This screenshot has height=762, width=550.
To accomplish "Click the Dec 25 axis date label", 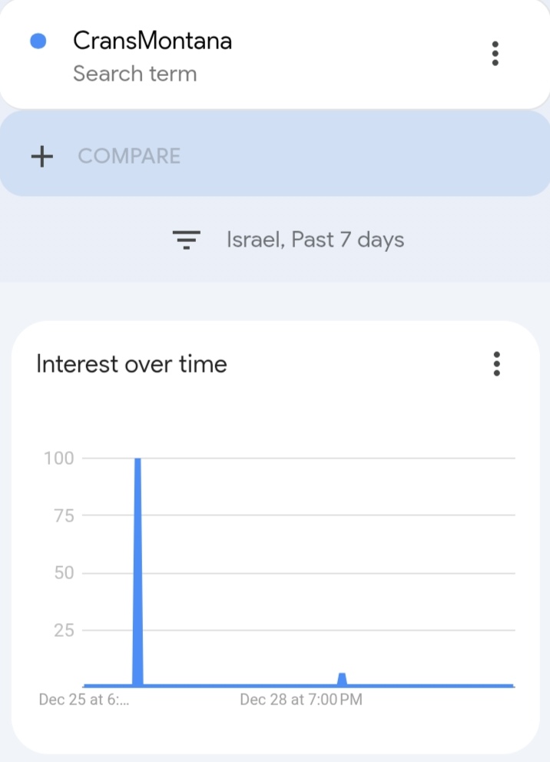I will 84,700.
